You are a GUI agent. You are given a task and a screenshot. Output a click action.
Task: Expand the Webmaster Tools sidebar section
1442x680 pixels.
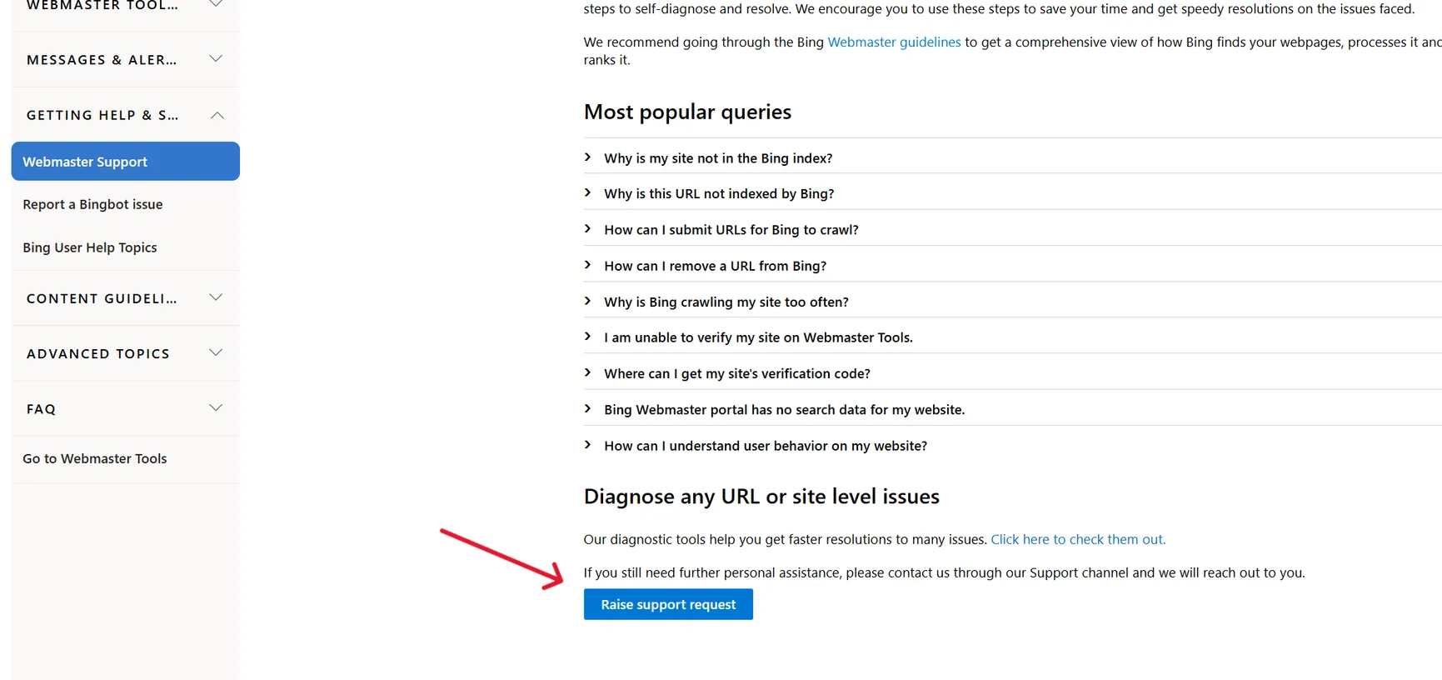216,5
